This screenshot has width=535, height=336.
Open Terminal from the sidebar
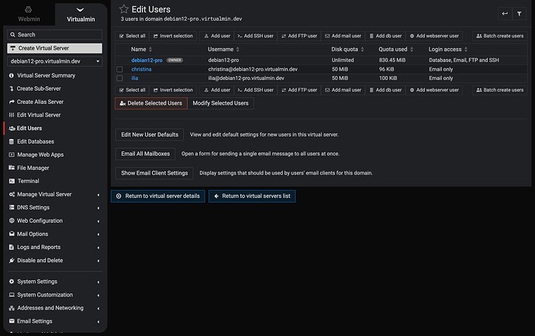[x=28, y=181]
